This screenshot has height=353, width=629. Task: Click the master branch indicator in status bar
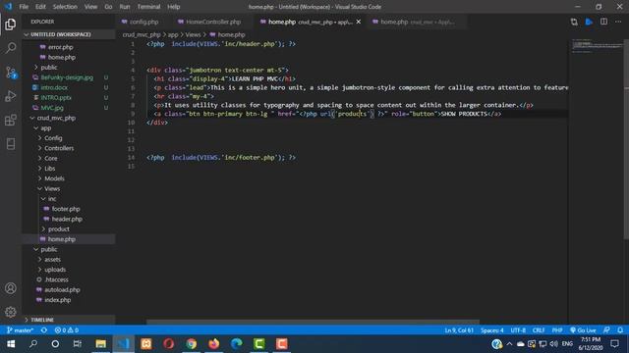(20, 330)
